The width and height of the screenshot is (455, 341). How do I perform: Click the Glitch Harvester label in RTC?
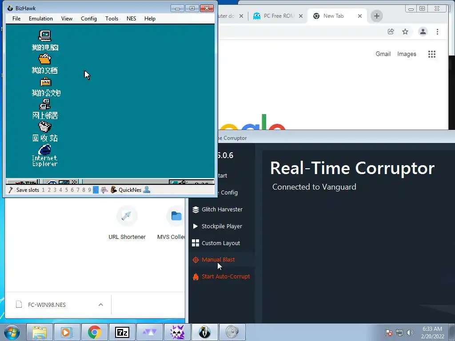pyautogui.click(x=222, y=210)
